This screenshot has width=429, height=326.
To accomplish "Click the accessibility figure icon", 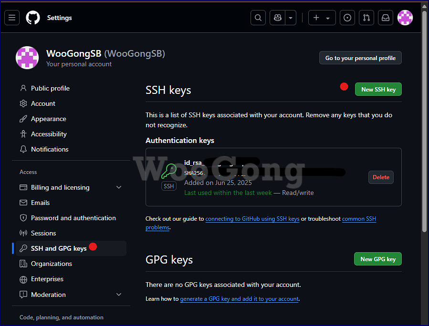I will tap(23, 134).
